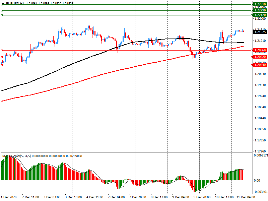
Task: Select the EURUSD,H1 chart title text
Action: point(15,3)
